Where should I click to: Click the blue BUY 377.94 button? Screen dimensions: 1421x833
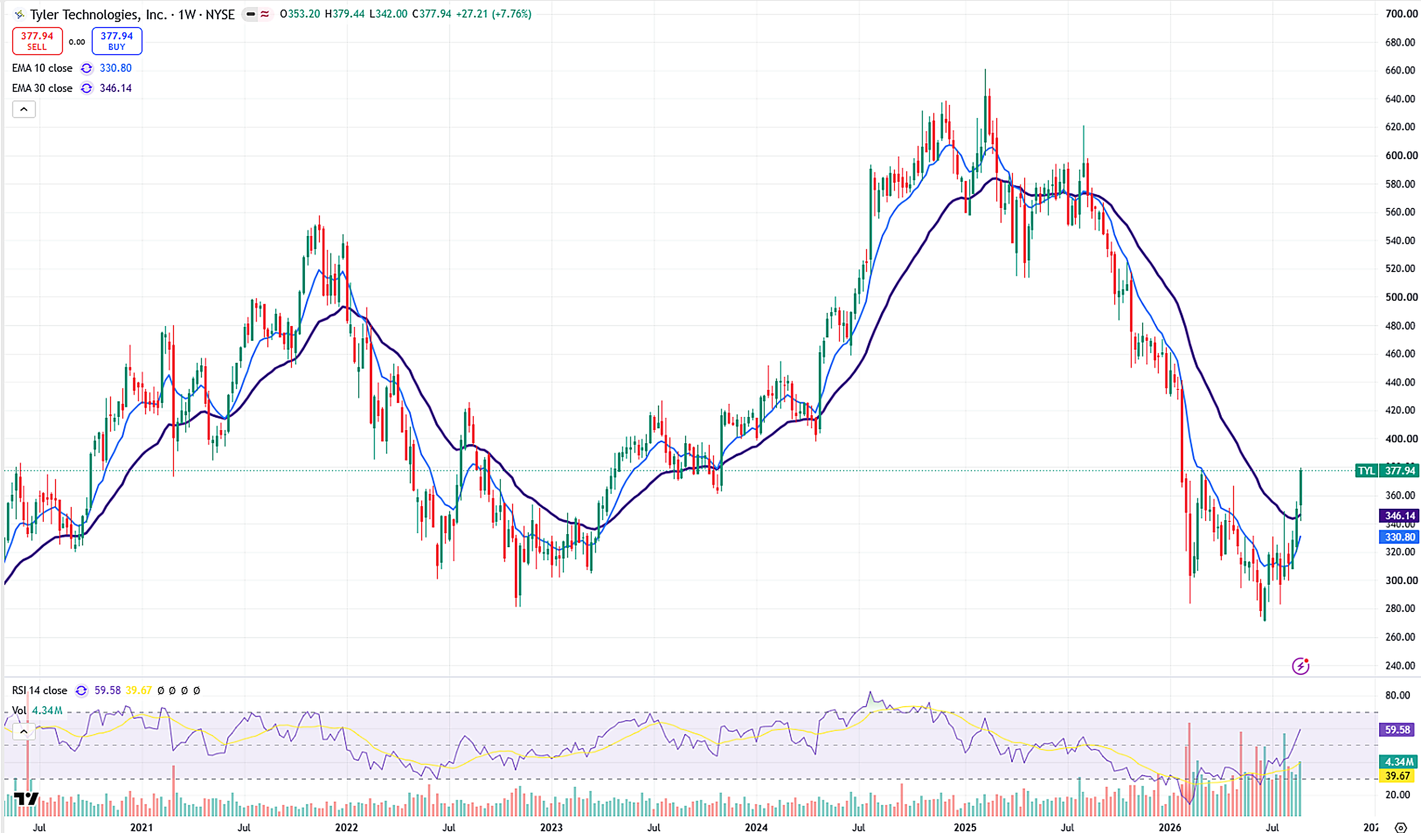117,41
